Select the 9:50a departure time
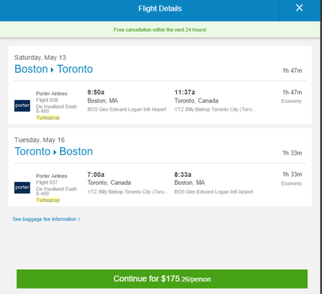This screenshot has width=322, height=294. pos(96,93)
